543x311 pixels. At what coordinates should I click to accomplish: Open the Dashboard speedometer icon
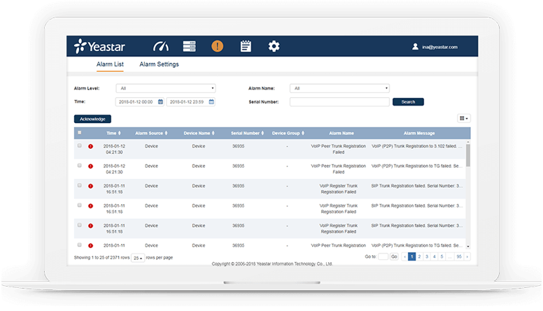coord(161,47)
